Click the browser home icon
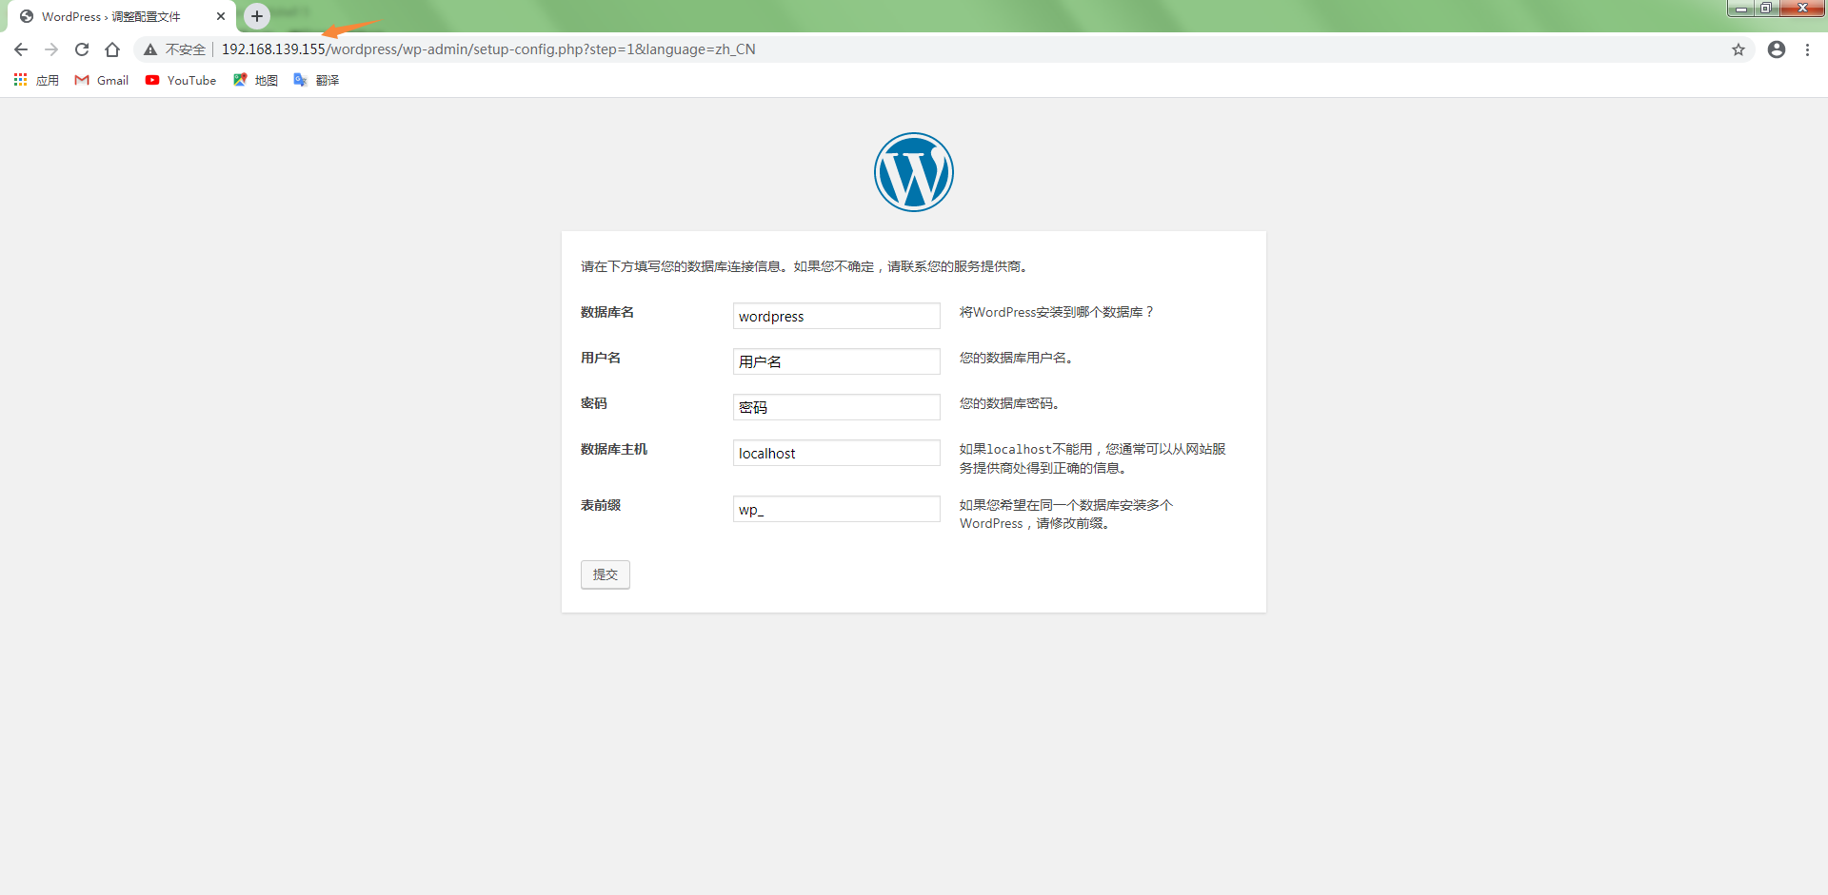The width and height of the screenshot is (1828, 895). click(x=112, y=49)
